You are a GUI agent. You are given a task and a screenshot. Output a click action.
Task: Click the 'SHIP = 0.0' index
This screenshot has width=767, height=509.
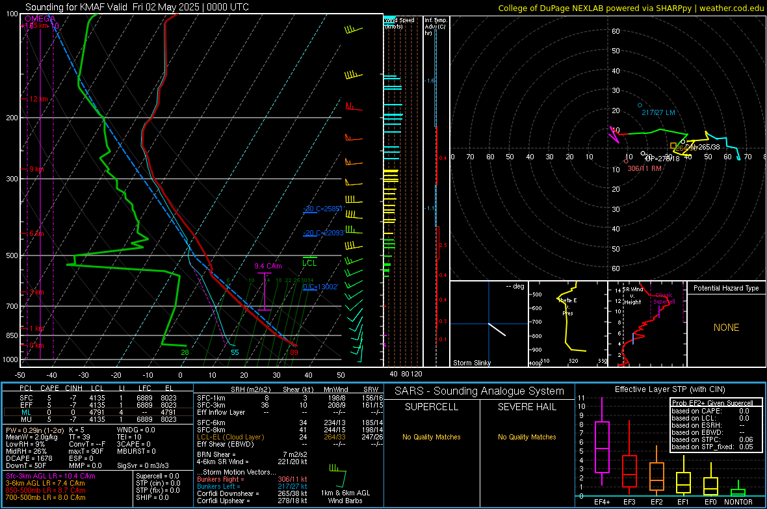coord(152,497)
